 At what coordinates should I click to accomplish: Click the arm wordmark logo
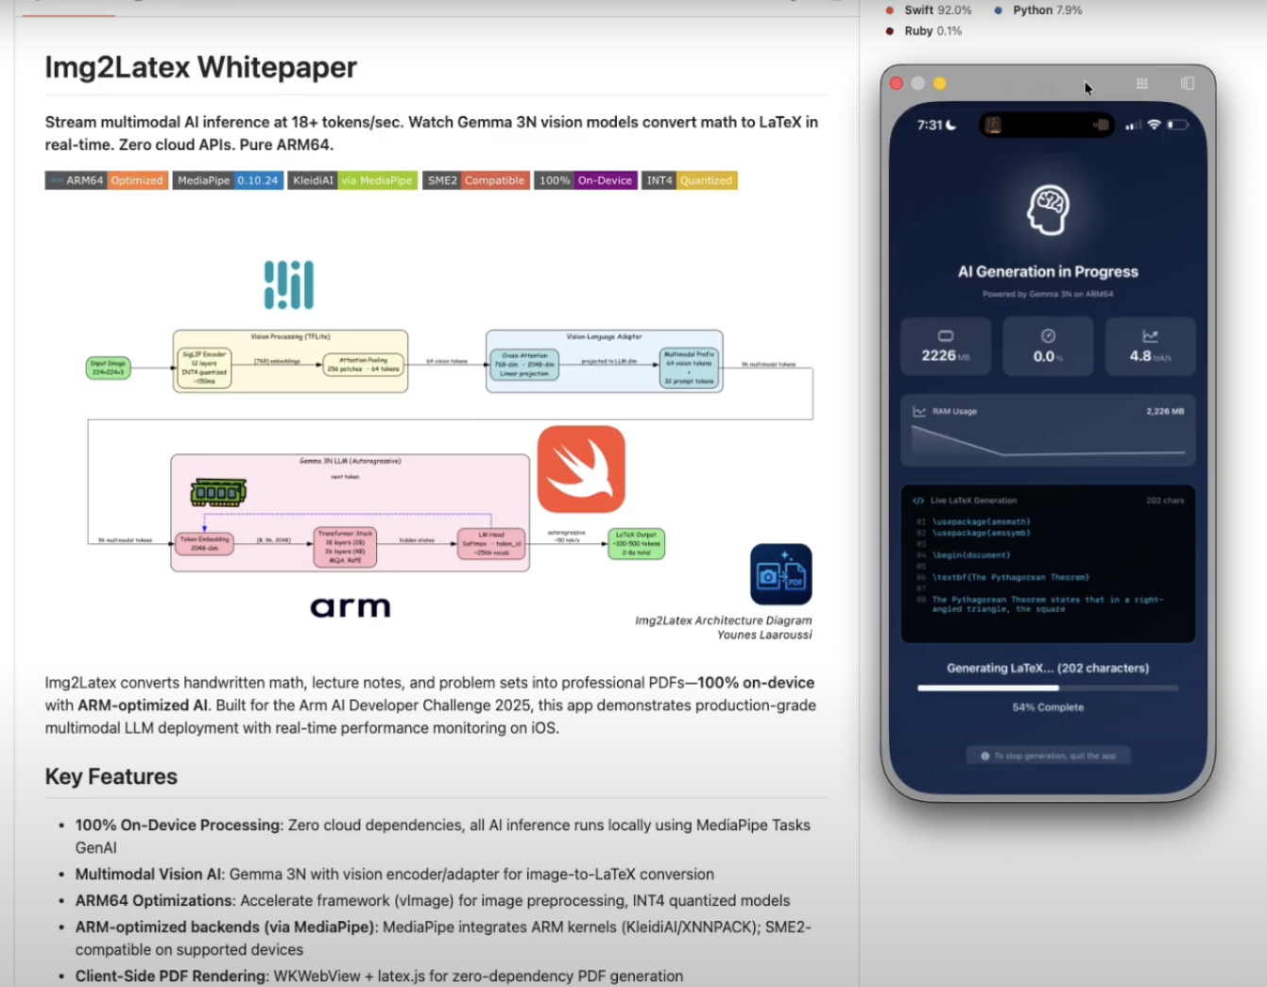(351, 606)
